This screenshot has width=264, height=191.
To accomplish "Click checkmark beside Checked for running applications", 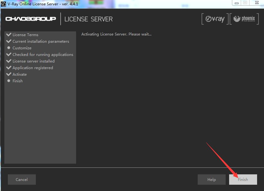I will [8, 54].
